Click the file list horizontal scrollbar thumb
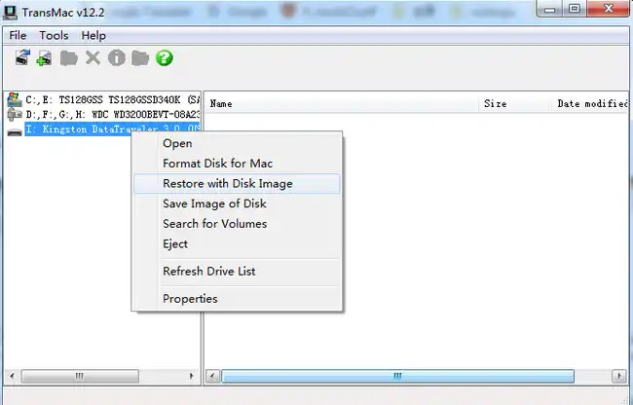Image resolution: width=633 pixels, height=405 pixels. pos(397,377)
